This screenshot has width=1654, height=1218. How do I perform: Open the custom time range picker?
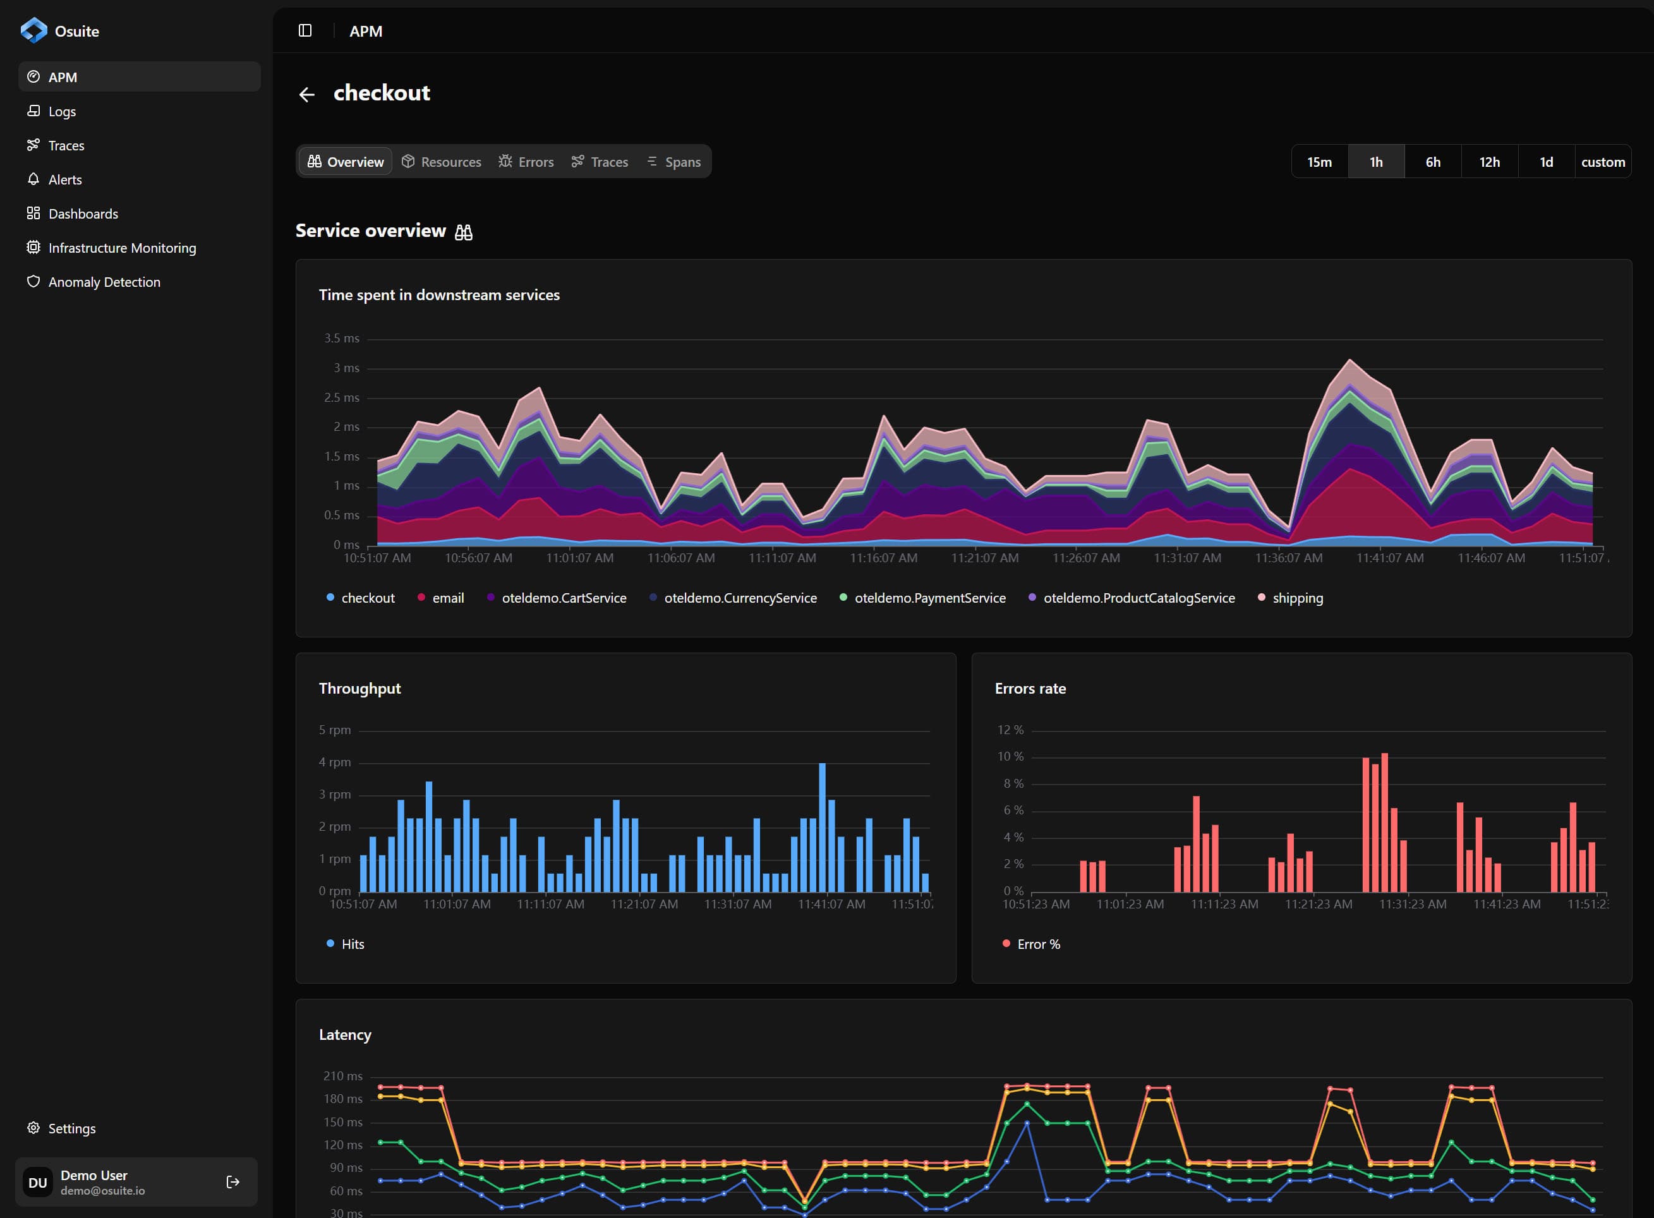click(1603, 160)
